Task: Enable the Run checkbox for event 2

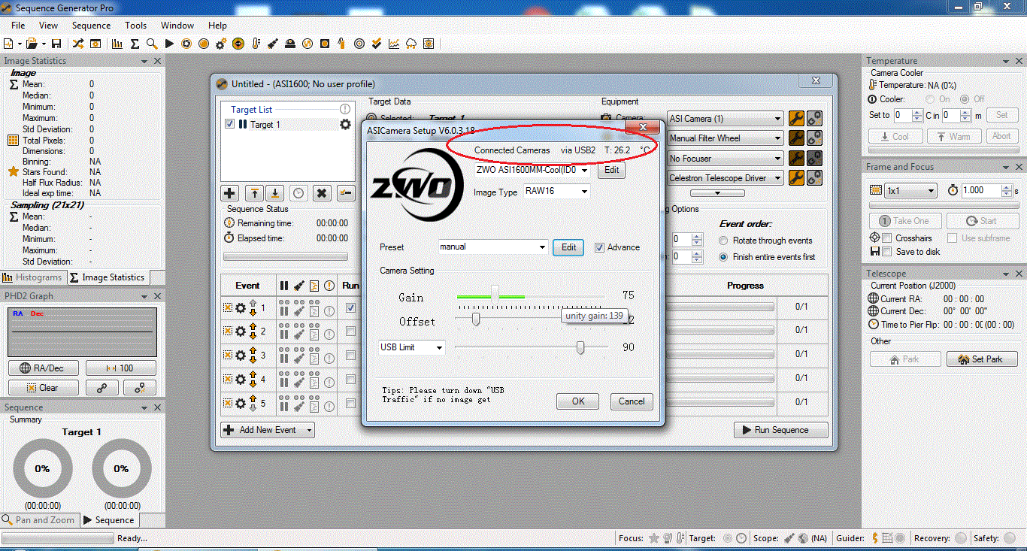Action: (350, 331)
